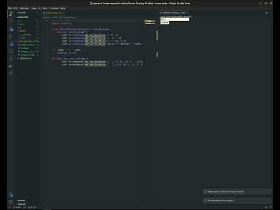Viewport: 280px width, 210px height.
Task: Click the editor minimap preview
Action: (150, 22)
